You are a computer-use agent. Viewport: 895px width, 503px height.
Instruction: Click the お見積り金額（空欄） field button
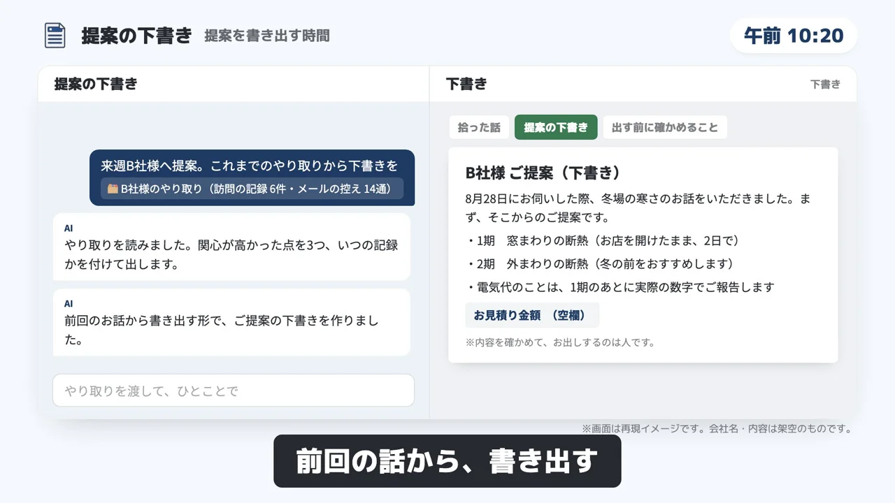coord(532,315)
